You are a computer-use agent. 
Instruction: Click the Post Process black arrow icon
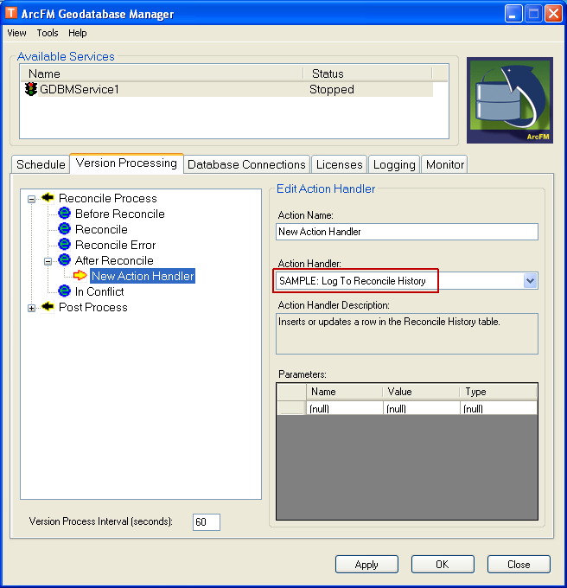point(48,306)
